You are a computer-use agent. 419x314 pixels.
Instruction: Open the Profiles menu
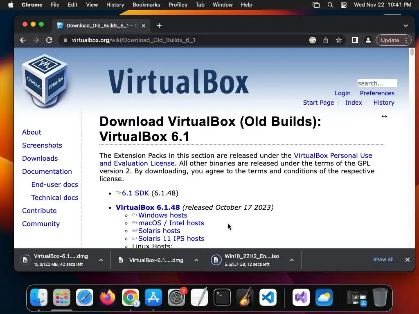(178, 4)
